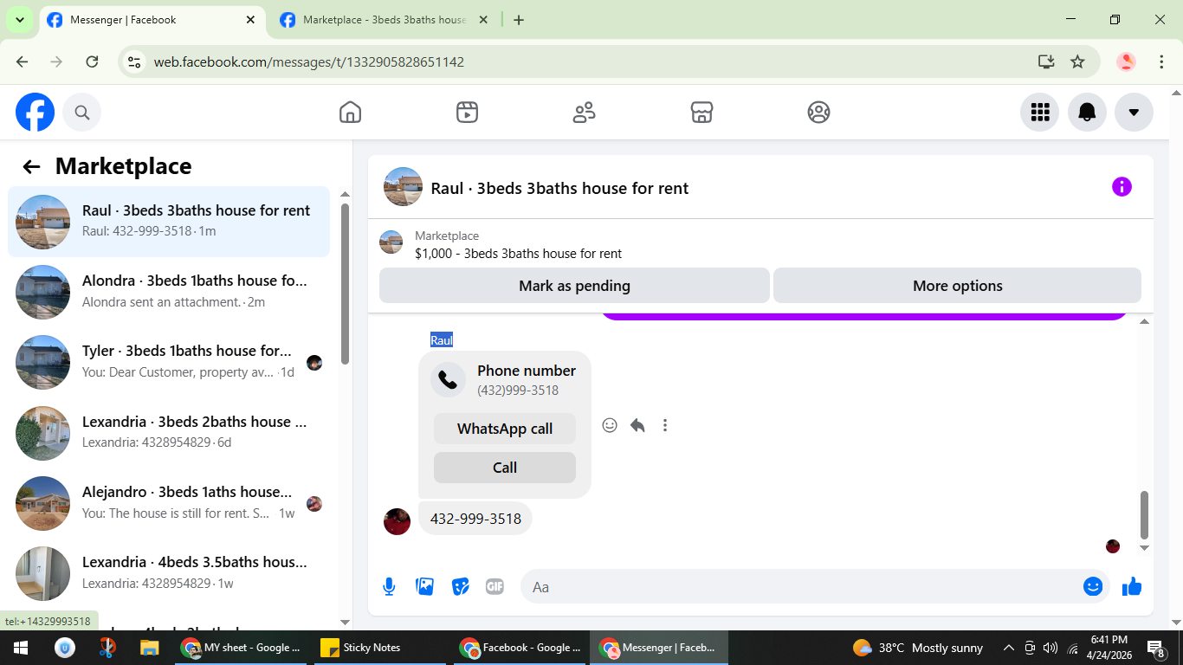The width and height of the screenshot is (1183, 665).
Task: Click the highlighted Raul sender name
Action: coord(442,340)
